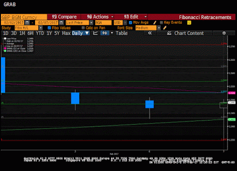Select the 1M time range
This screenshot has width=237, height=171.
click(x=22, y=33)
